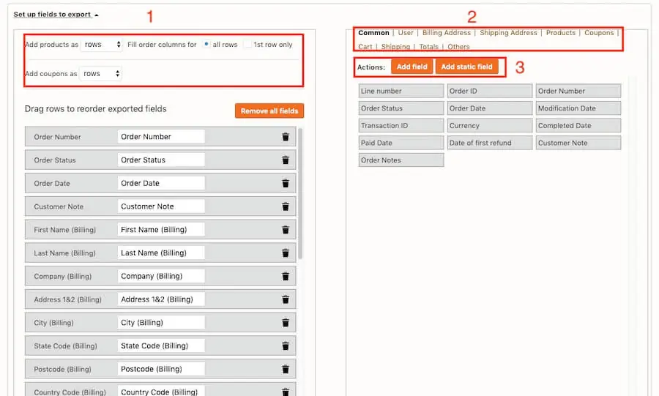Viewport: 659px width, 396px height.
Task: Open the Coupons tab
Action: click(599, 33)
